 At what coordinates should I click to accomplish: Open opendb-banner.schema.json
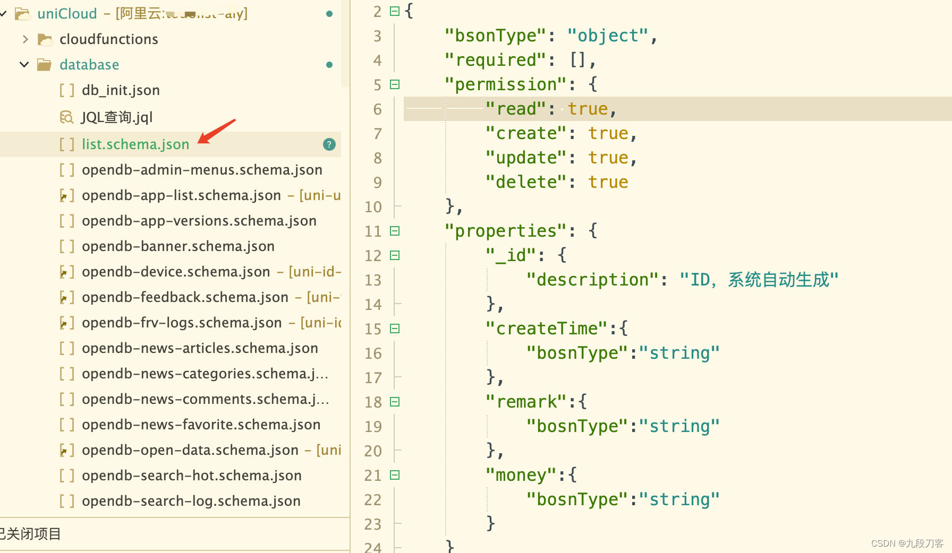click(x=178, y=246)
